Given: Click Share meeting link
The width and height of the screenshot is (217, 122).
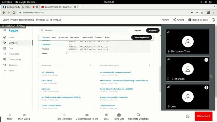Looking at the screenshot, I should 179,20.
